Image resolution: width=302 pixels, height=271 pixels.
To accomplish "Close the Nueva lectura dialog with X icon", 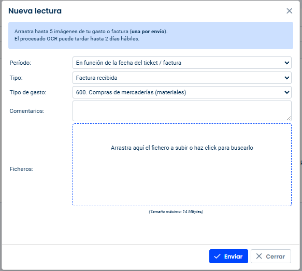I will [x=289, y=11].
